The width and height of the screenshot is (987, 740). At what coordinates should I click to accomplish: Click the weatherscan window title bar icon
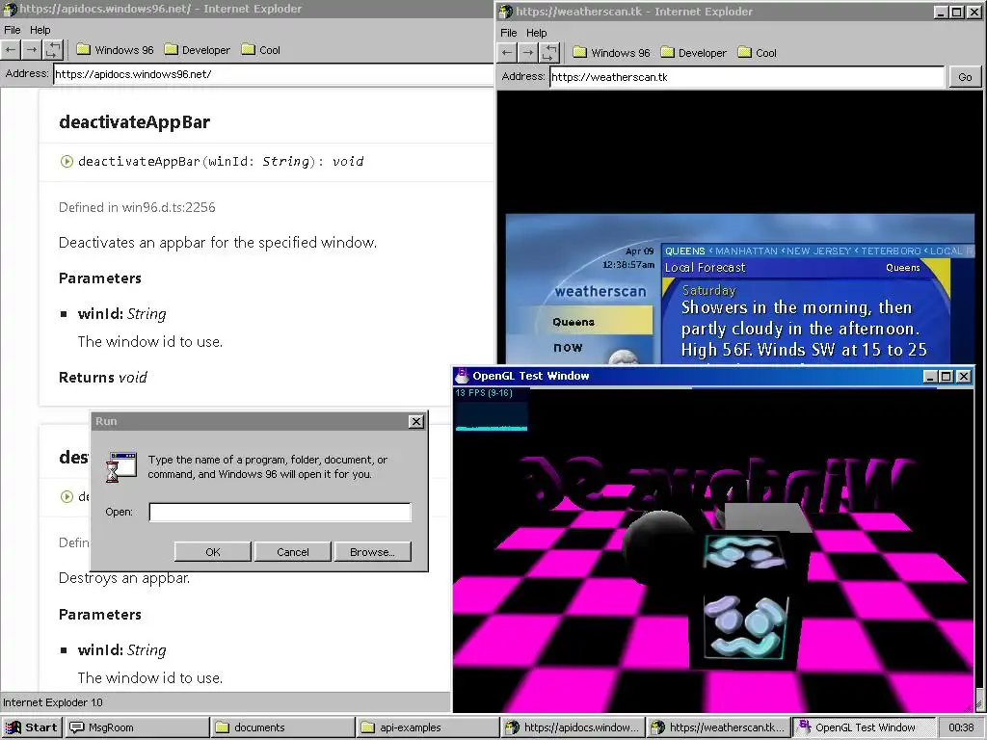pos(506,12)
